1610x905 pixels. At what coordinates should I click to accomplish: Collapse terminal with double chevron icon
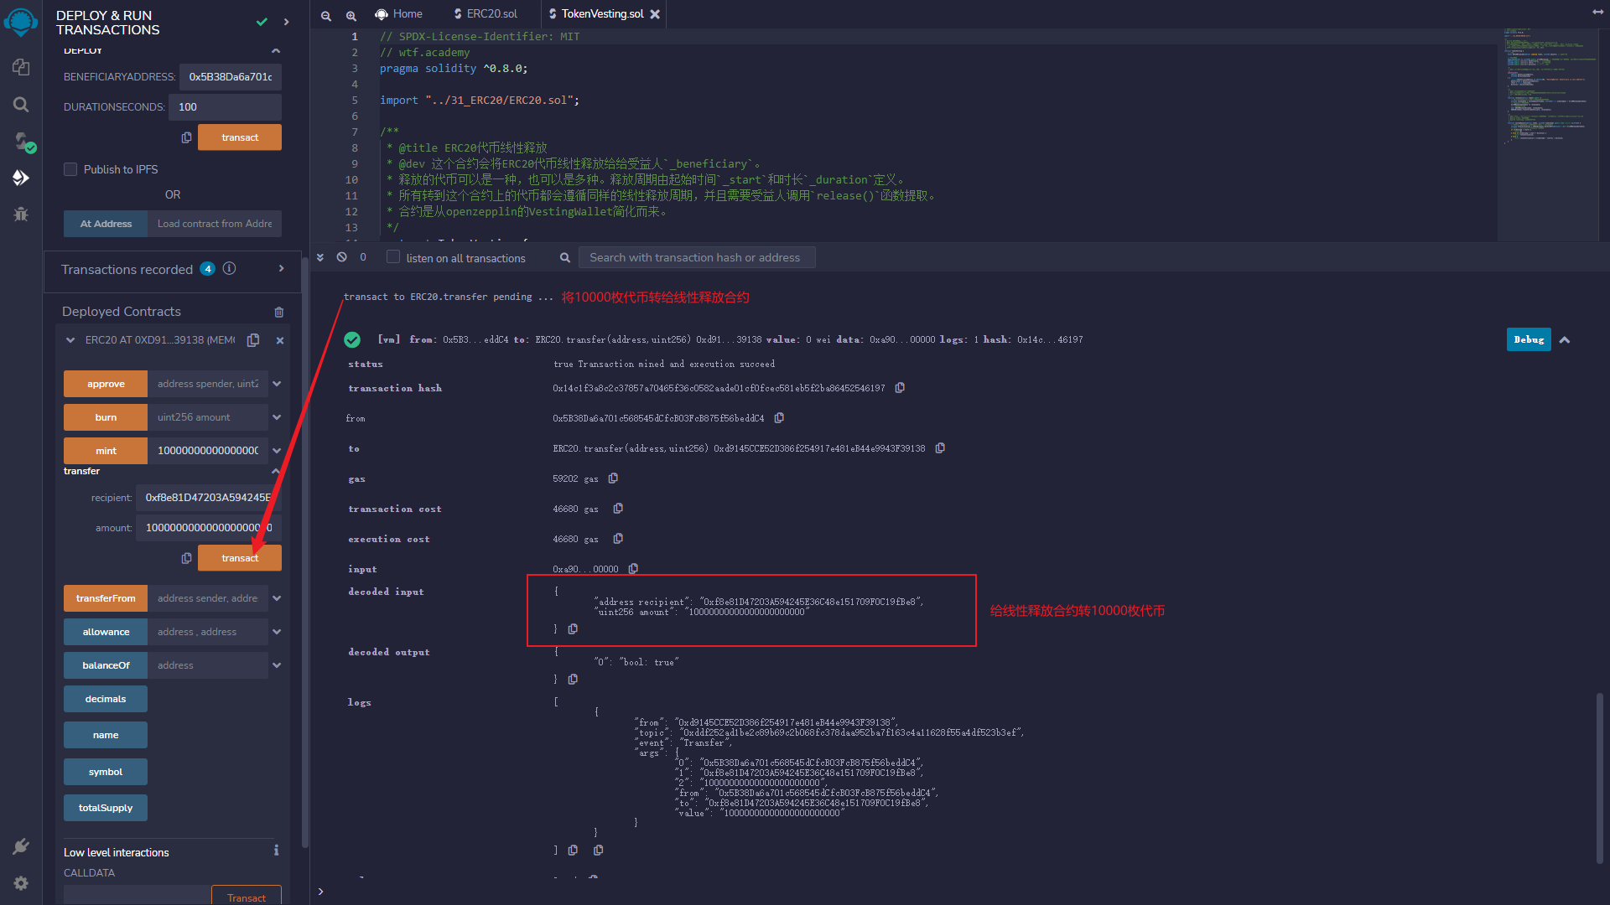click(320, 257)
